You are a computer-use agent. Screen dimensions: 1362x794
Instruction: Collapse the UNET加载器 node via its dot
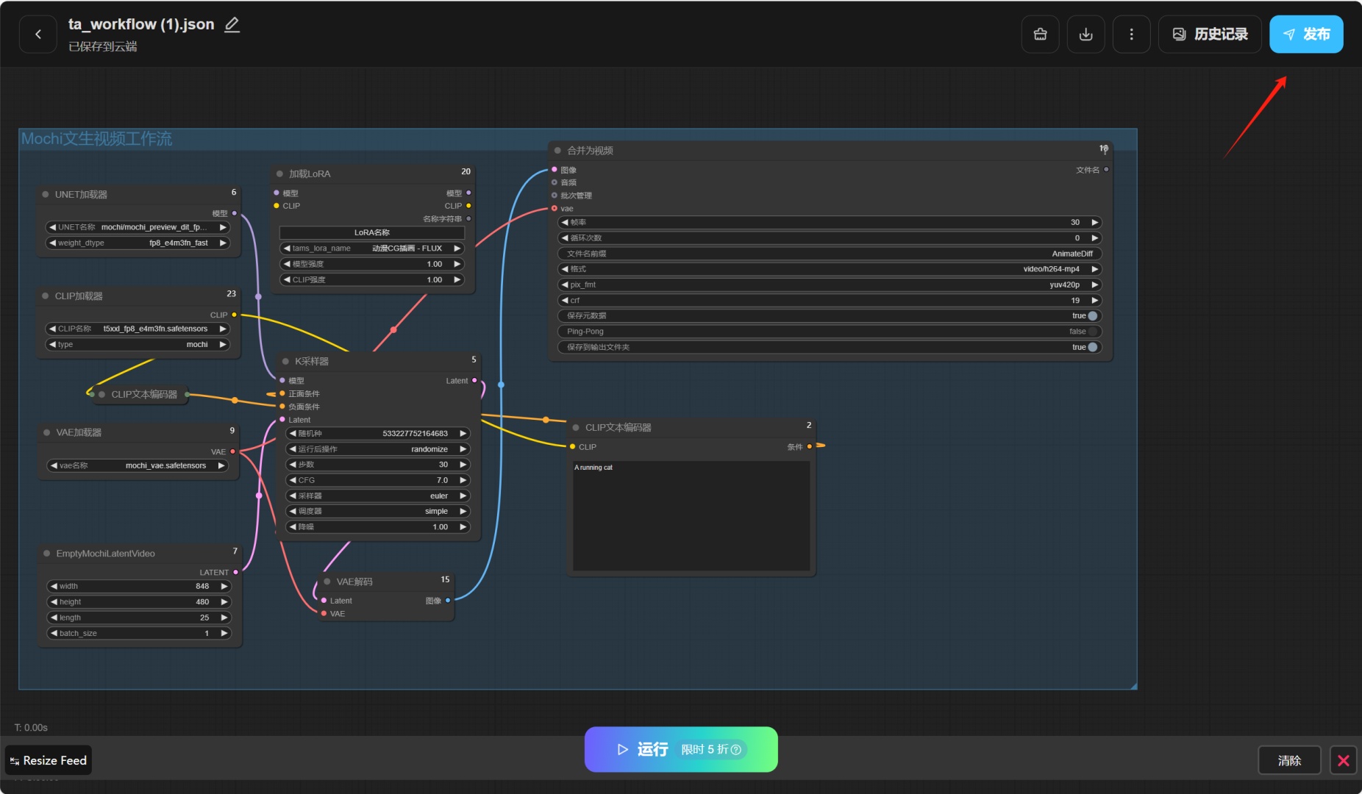coord(46,194)
